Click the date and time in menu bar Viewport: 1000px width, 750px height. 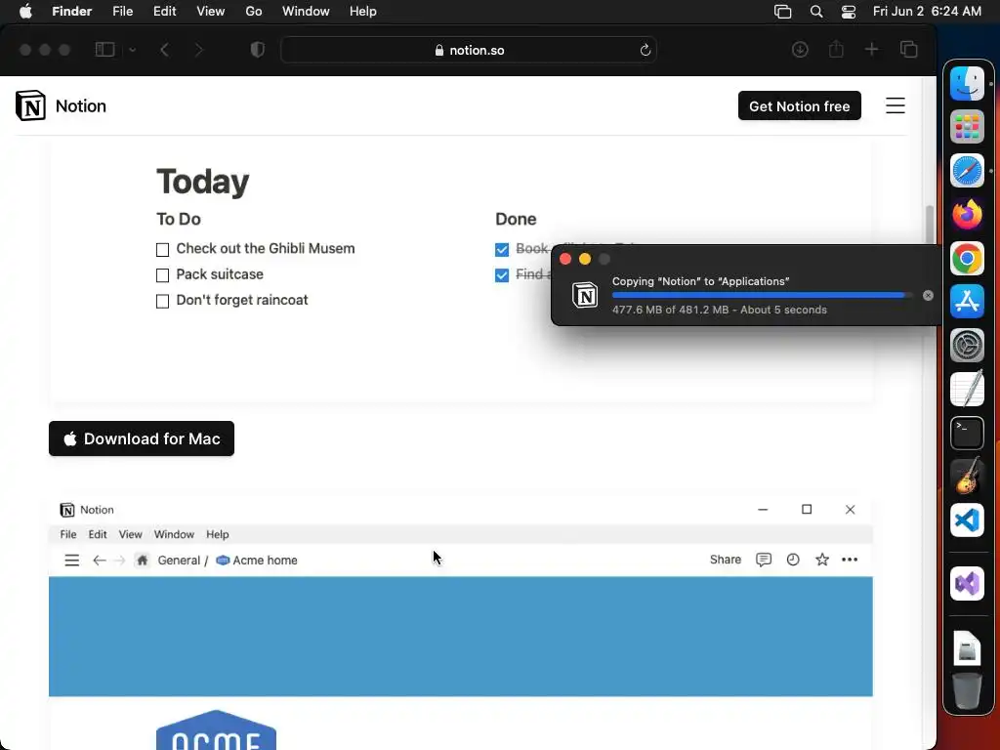click(927, 12)
